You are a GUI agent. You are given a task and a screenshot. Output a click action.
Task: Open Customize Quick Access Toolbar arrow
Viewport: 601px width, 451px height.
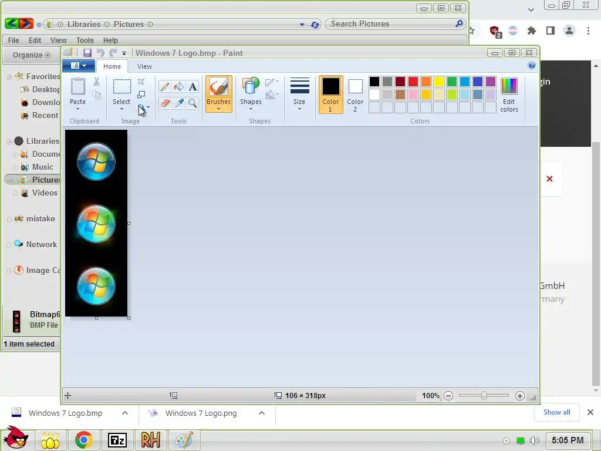click(x=124, y=53)
